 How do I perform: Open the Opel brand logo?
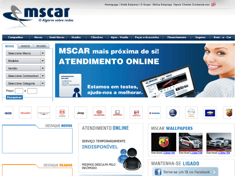click(191, 113)
